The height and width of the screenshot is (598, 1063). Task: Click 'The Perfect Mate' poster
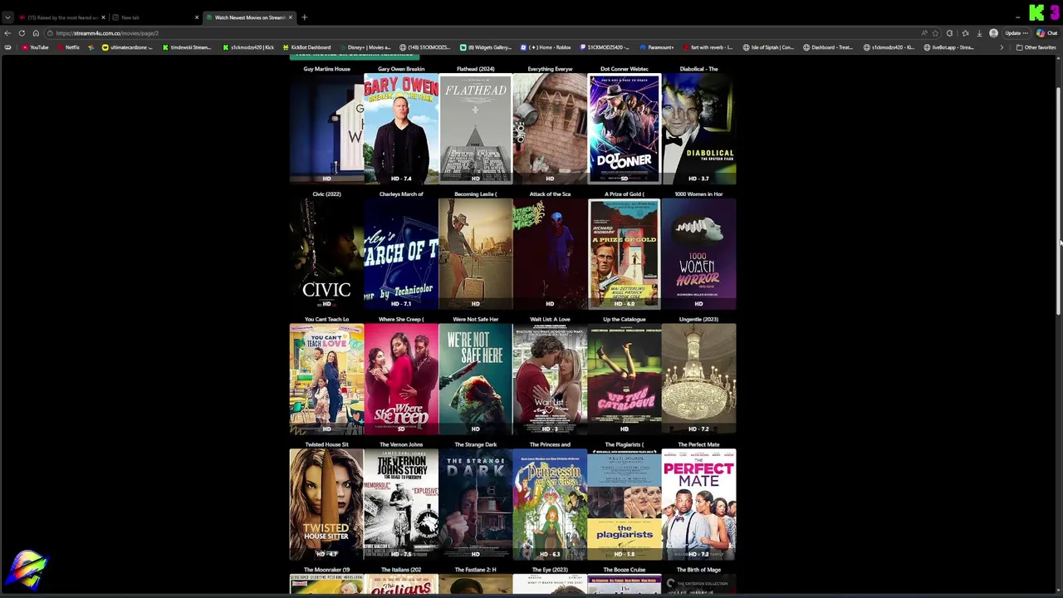[698, 504]
